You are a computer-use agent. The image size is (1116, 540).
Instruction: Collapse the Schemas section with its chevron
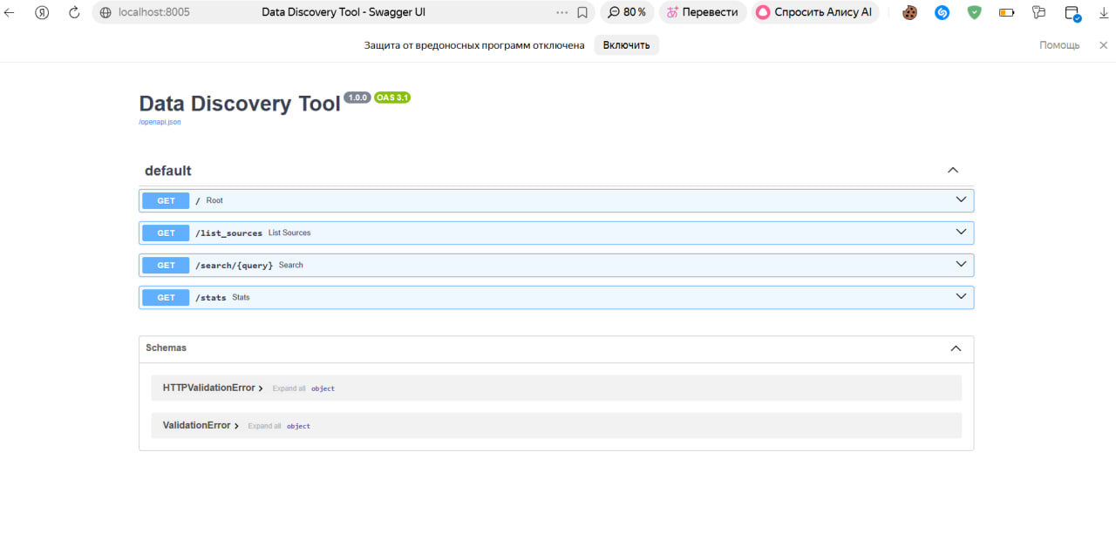(x=956, y=348)
